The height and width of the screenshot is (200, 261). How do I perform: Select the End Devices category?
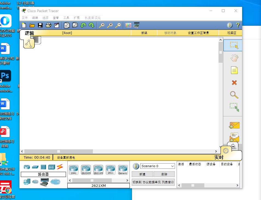(x=27, y=182)
